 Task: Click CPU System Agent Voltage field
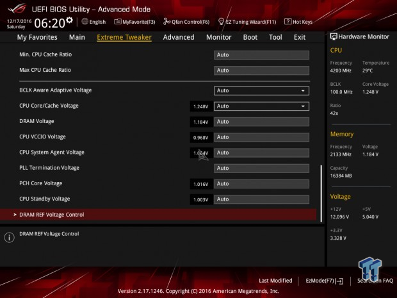point(261,153)
